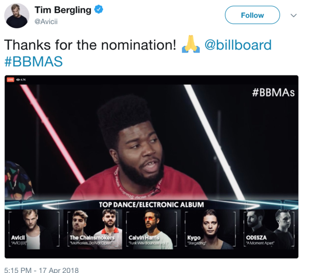Select the Calvin Harris nominee thumbnail
Screen dimensions: 312x273
152,230
